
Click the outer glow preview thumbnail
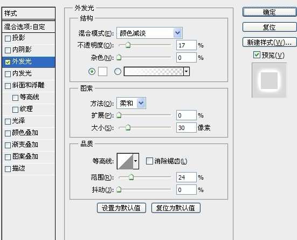click(x=269, y=80)
